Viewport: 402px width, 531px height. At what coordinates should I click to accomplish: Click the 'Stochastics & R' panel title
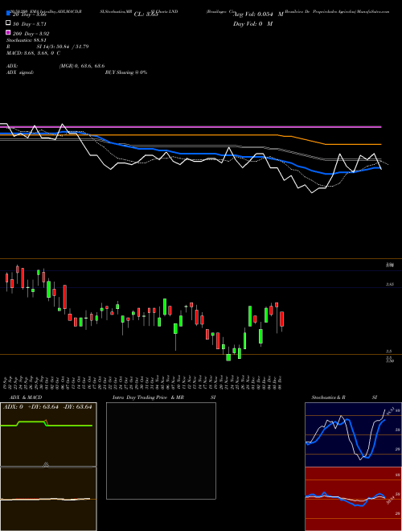[x=328, y=397]
